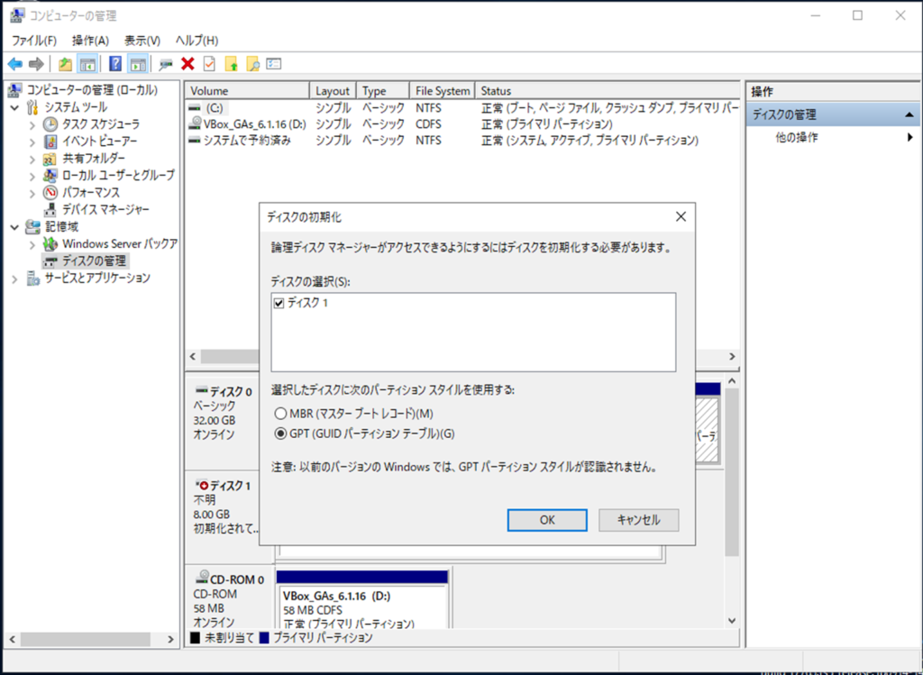Open the 表示(V) menu
This screenshot has height=675, width=923.
click(142, 41)
